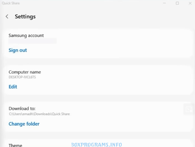Open Change folder for downloads
This screenshot has width=195, height=147.
(x=24, y=124)
